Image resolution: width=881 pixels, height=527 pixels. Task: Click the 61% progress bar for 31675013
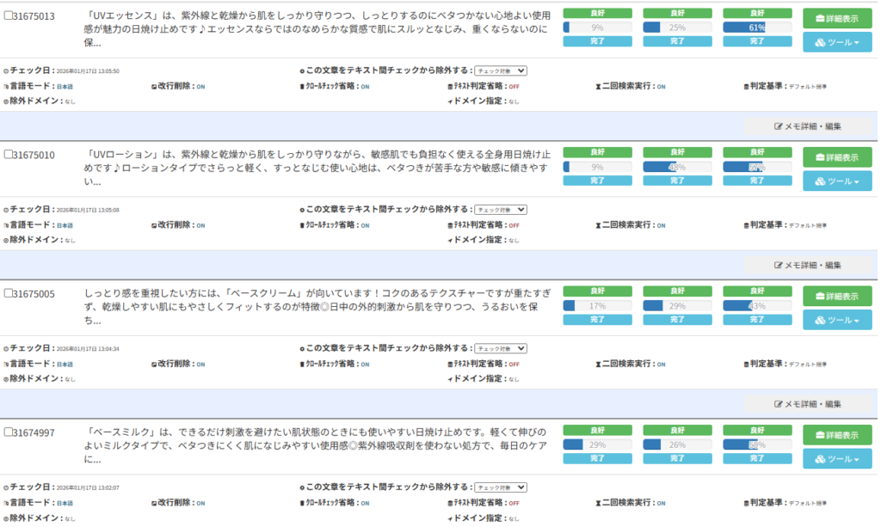pyautogui.click(x=757, y=28)
